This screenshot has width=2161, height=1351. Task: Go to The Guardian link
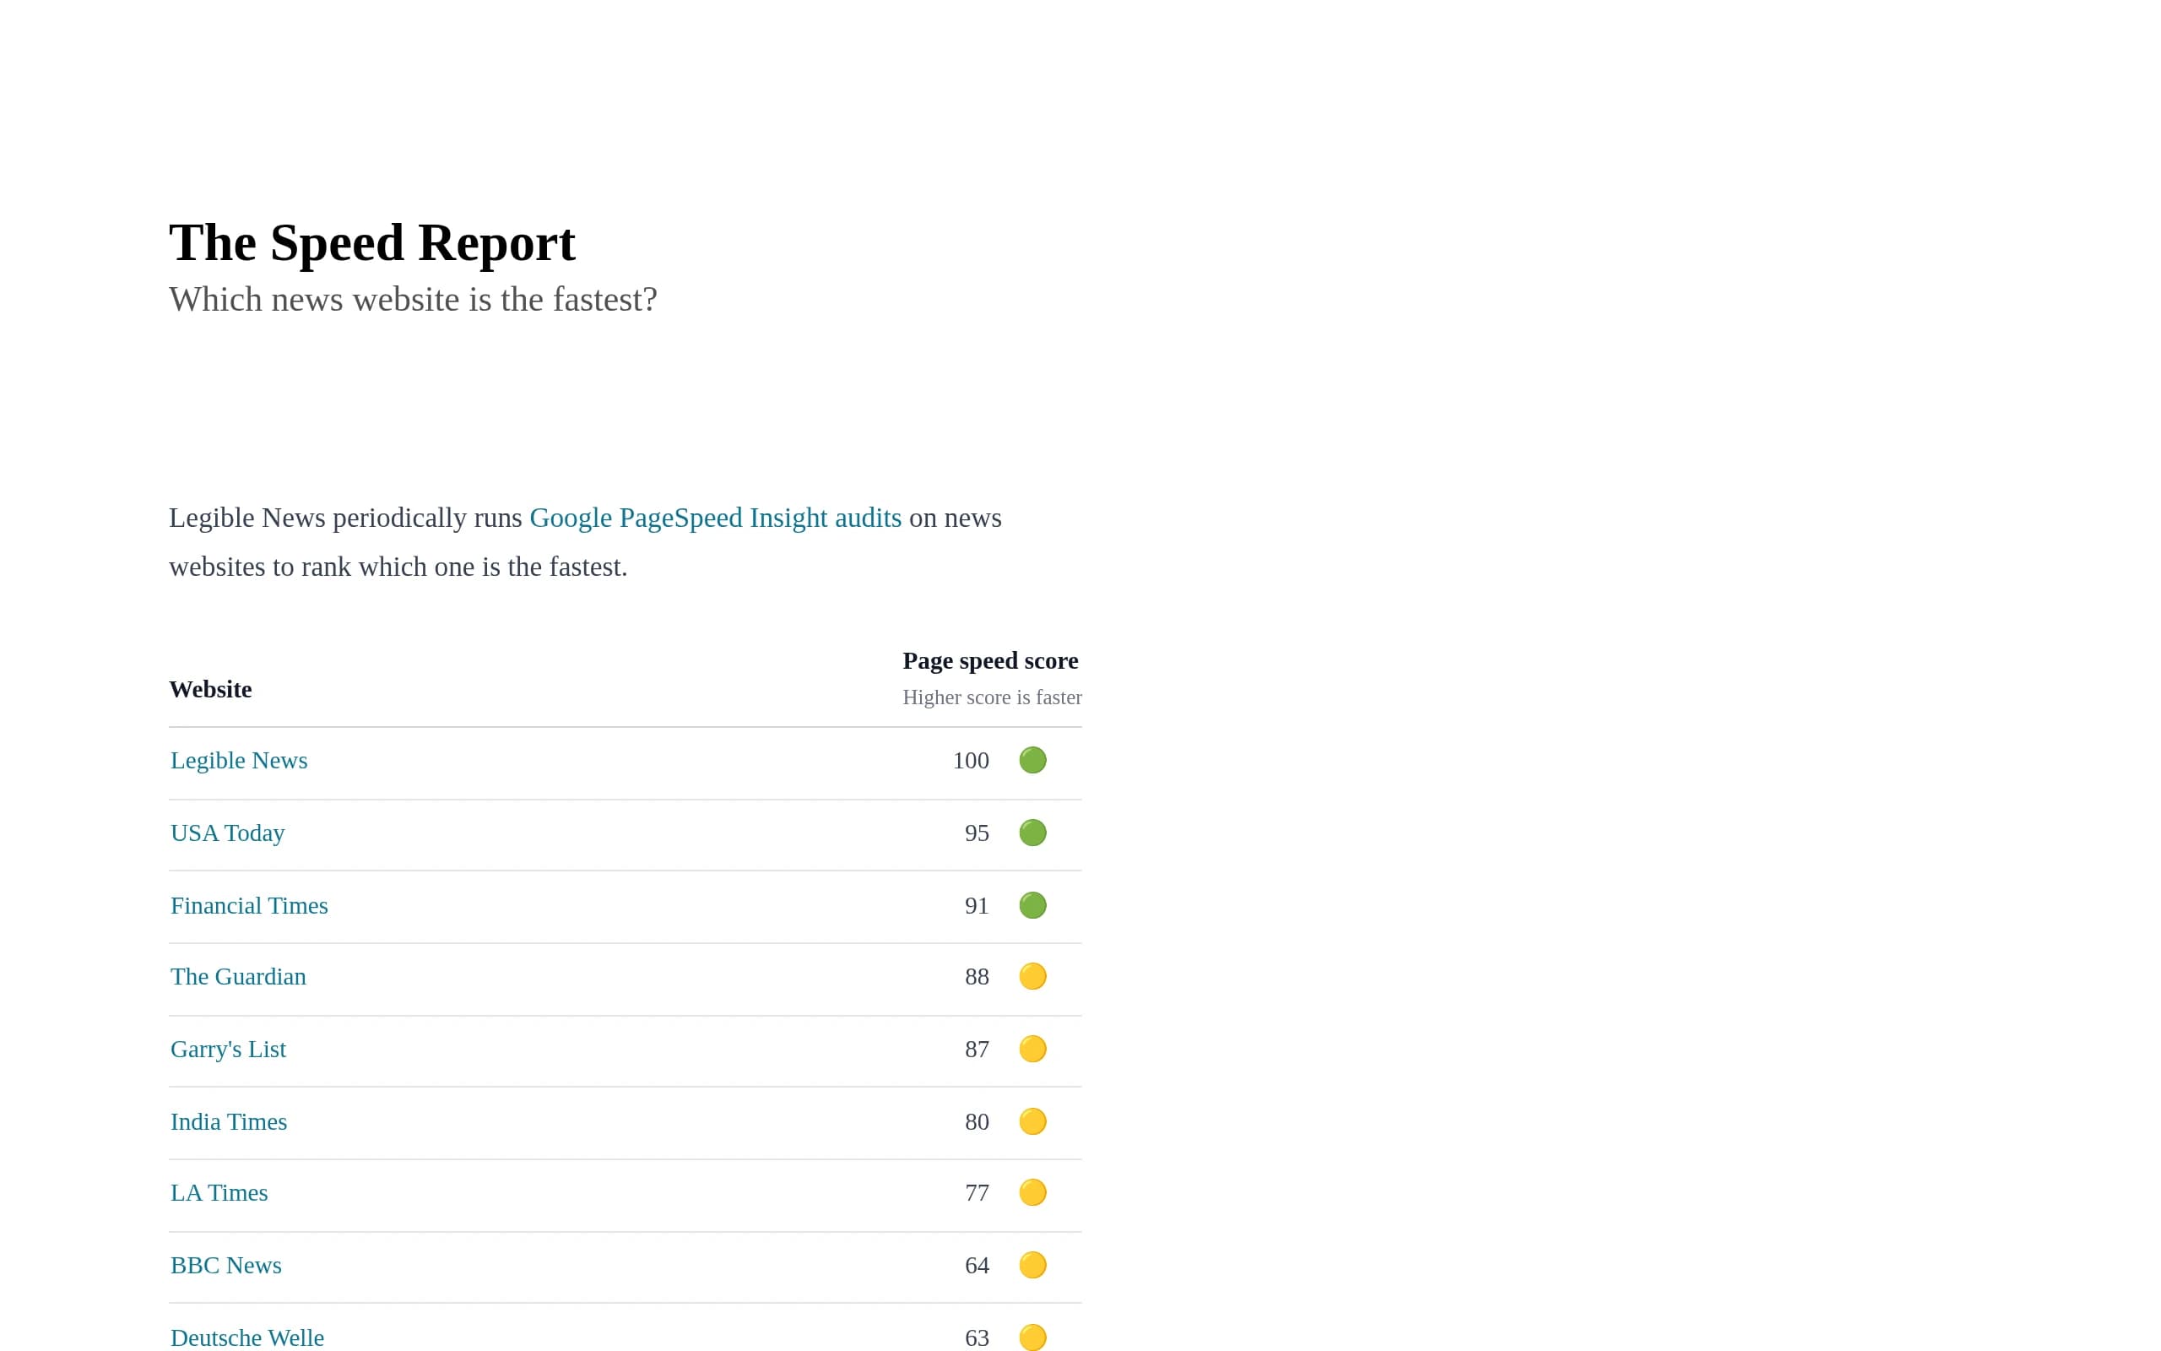click(238, 977)
